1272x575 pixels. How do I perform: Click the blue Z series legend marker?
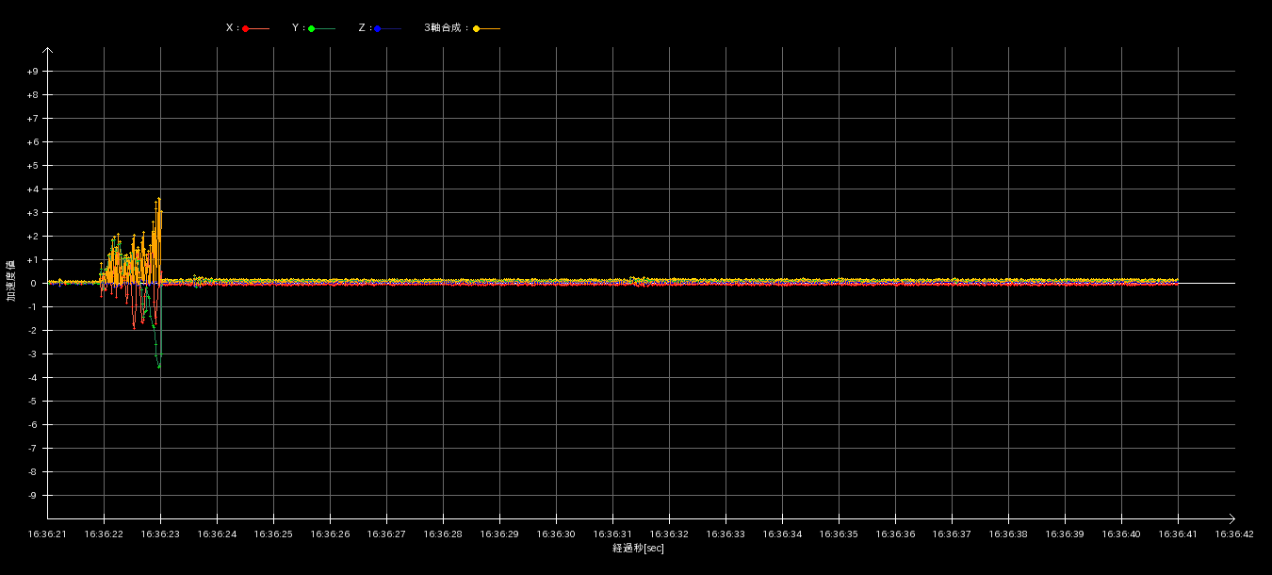377,28
